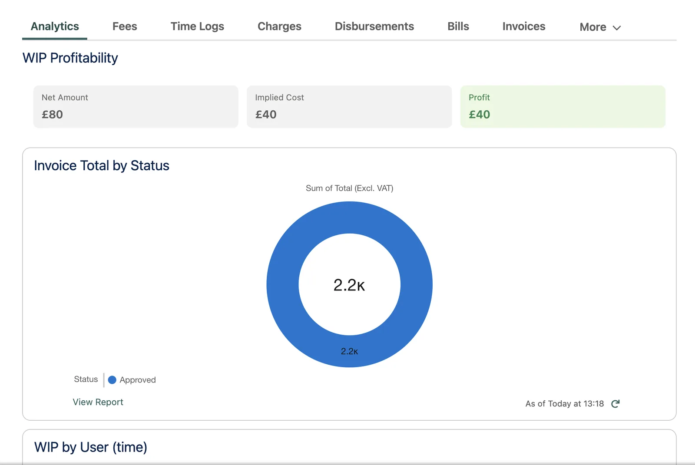Switch to the Fees tab
The image size is (695, 465).
(x=125, y=26)
